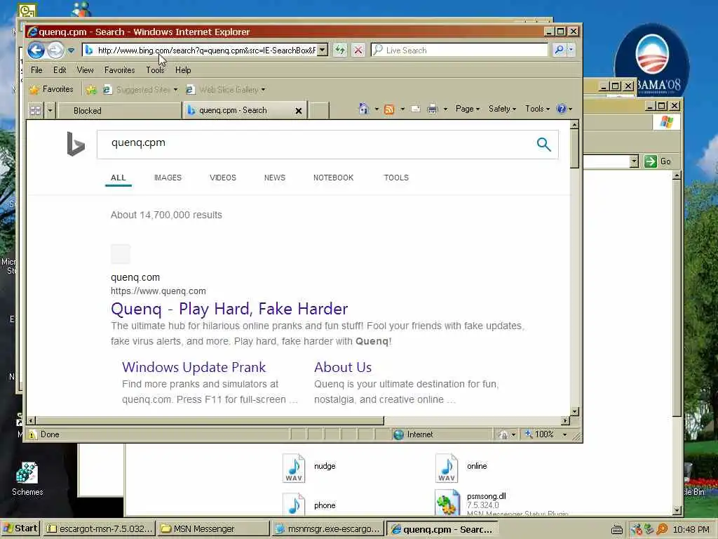Viewport: 718px width, 539px height.
Task: Open the Safety dropdown menu
Action: pyautogui.click(x=502, y=109)
